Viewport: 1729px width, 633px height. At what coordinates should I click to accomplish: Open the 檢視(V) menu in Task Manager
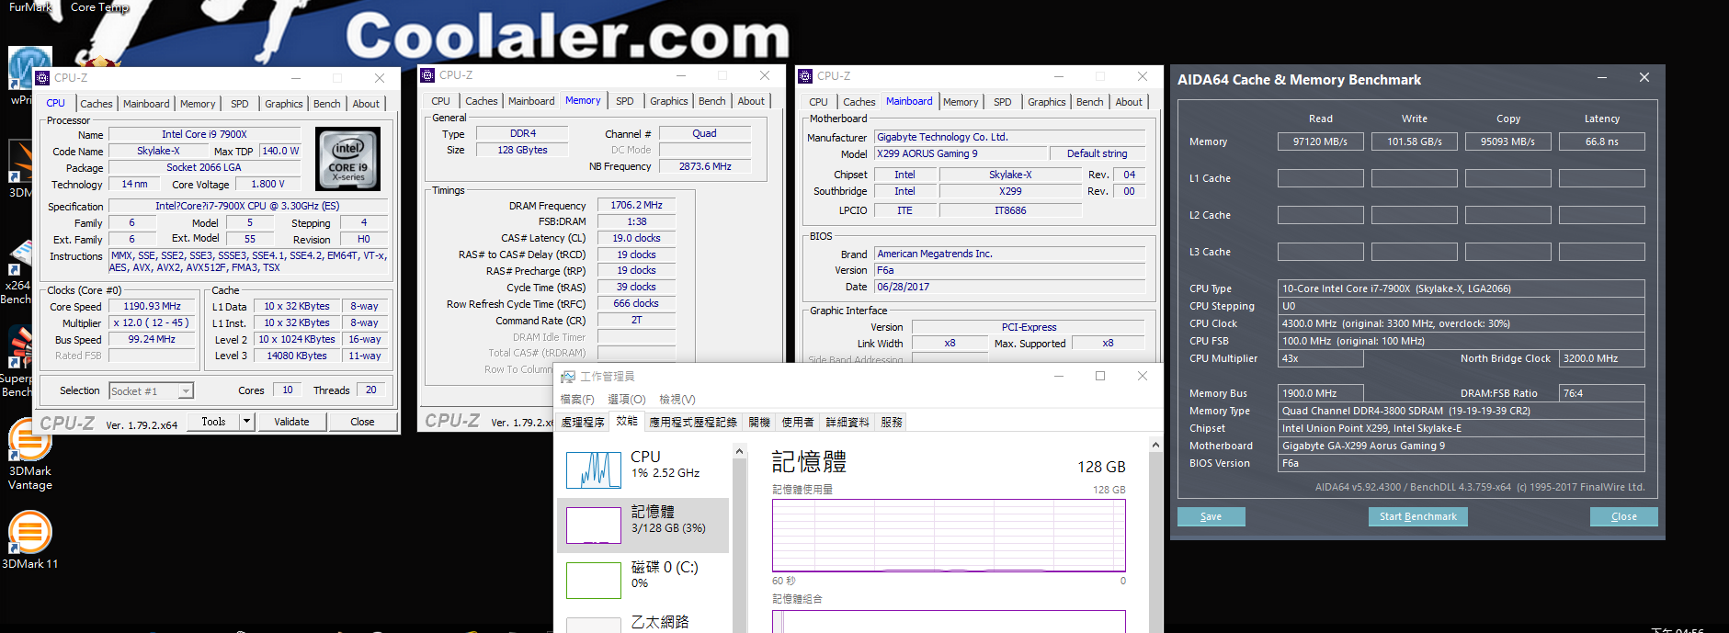click(x=677, y=400)
